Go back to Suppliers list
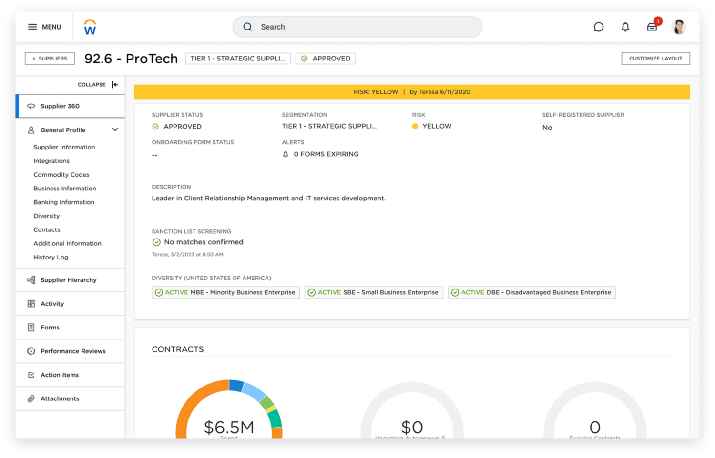Screen dimensions: 715x458 [x=50, y=59]
